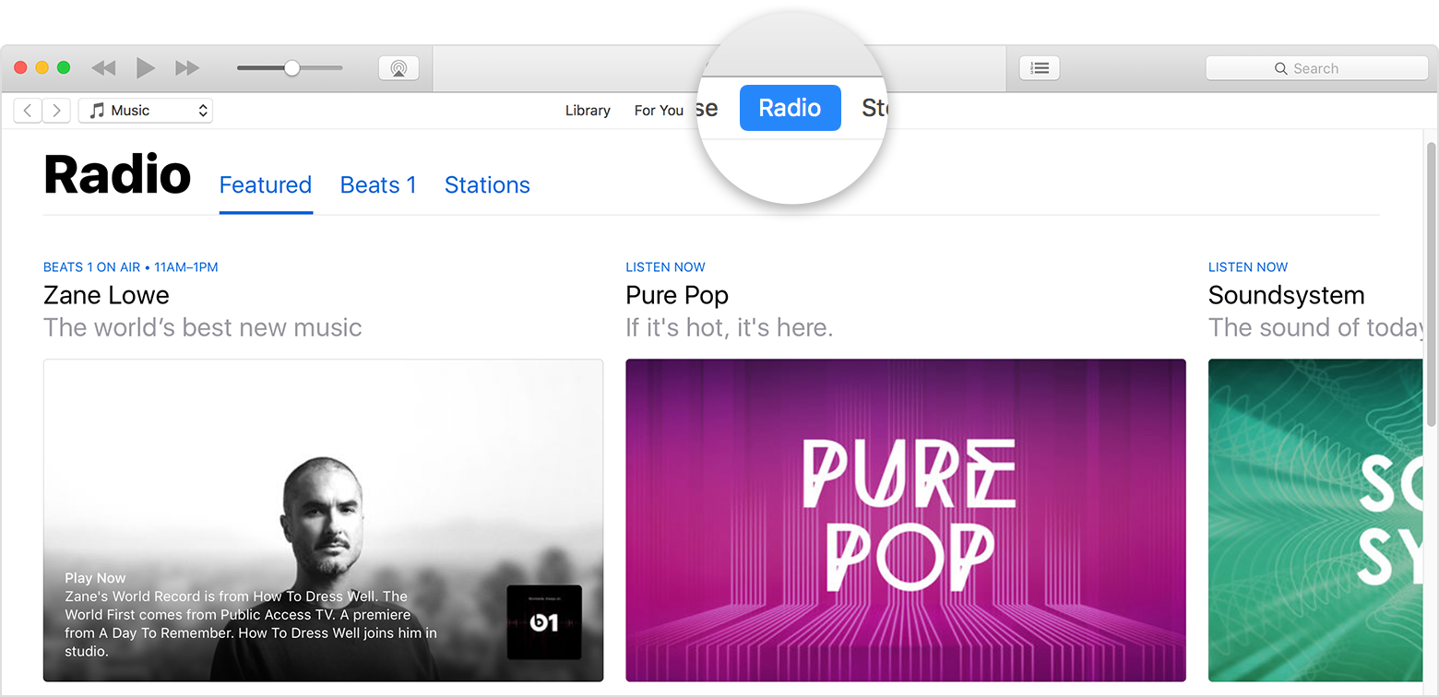Show the Up Next queue list icon
This screenshot has height=697, width=1439.
(x=1039, y=67)
